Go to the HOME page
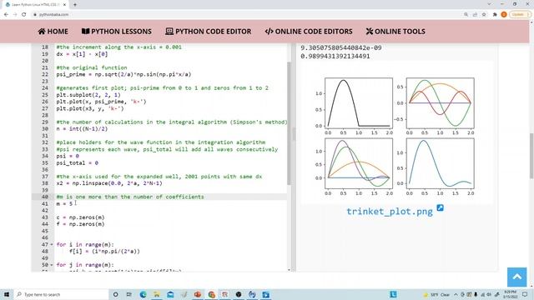This screenshot has width=534, height=300. pyautogui.click(x=53, y=32)
